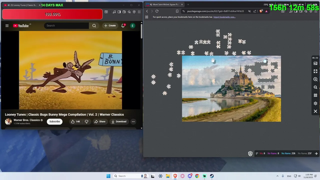Screen dimensions: 320x180
Task: Open more actions ellipsis under video
Action: pyautogui.click(x=133, y=121)
